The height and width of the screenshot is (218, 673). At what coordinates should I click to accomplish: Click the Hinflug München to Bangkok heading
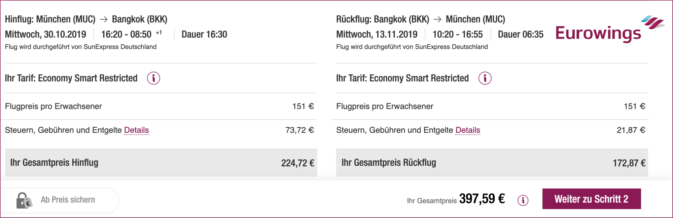tap(86, 19)
